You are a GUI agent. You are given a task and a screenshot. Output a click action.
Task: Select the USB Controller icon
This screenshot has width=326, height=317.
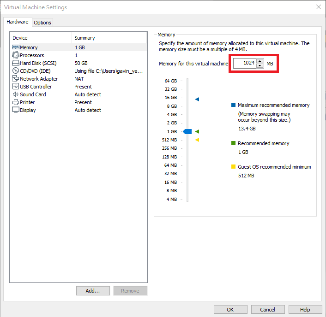16,86
